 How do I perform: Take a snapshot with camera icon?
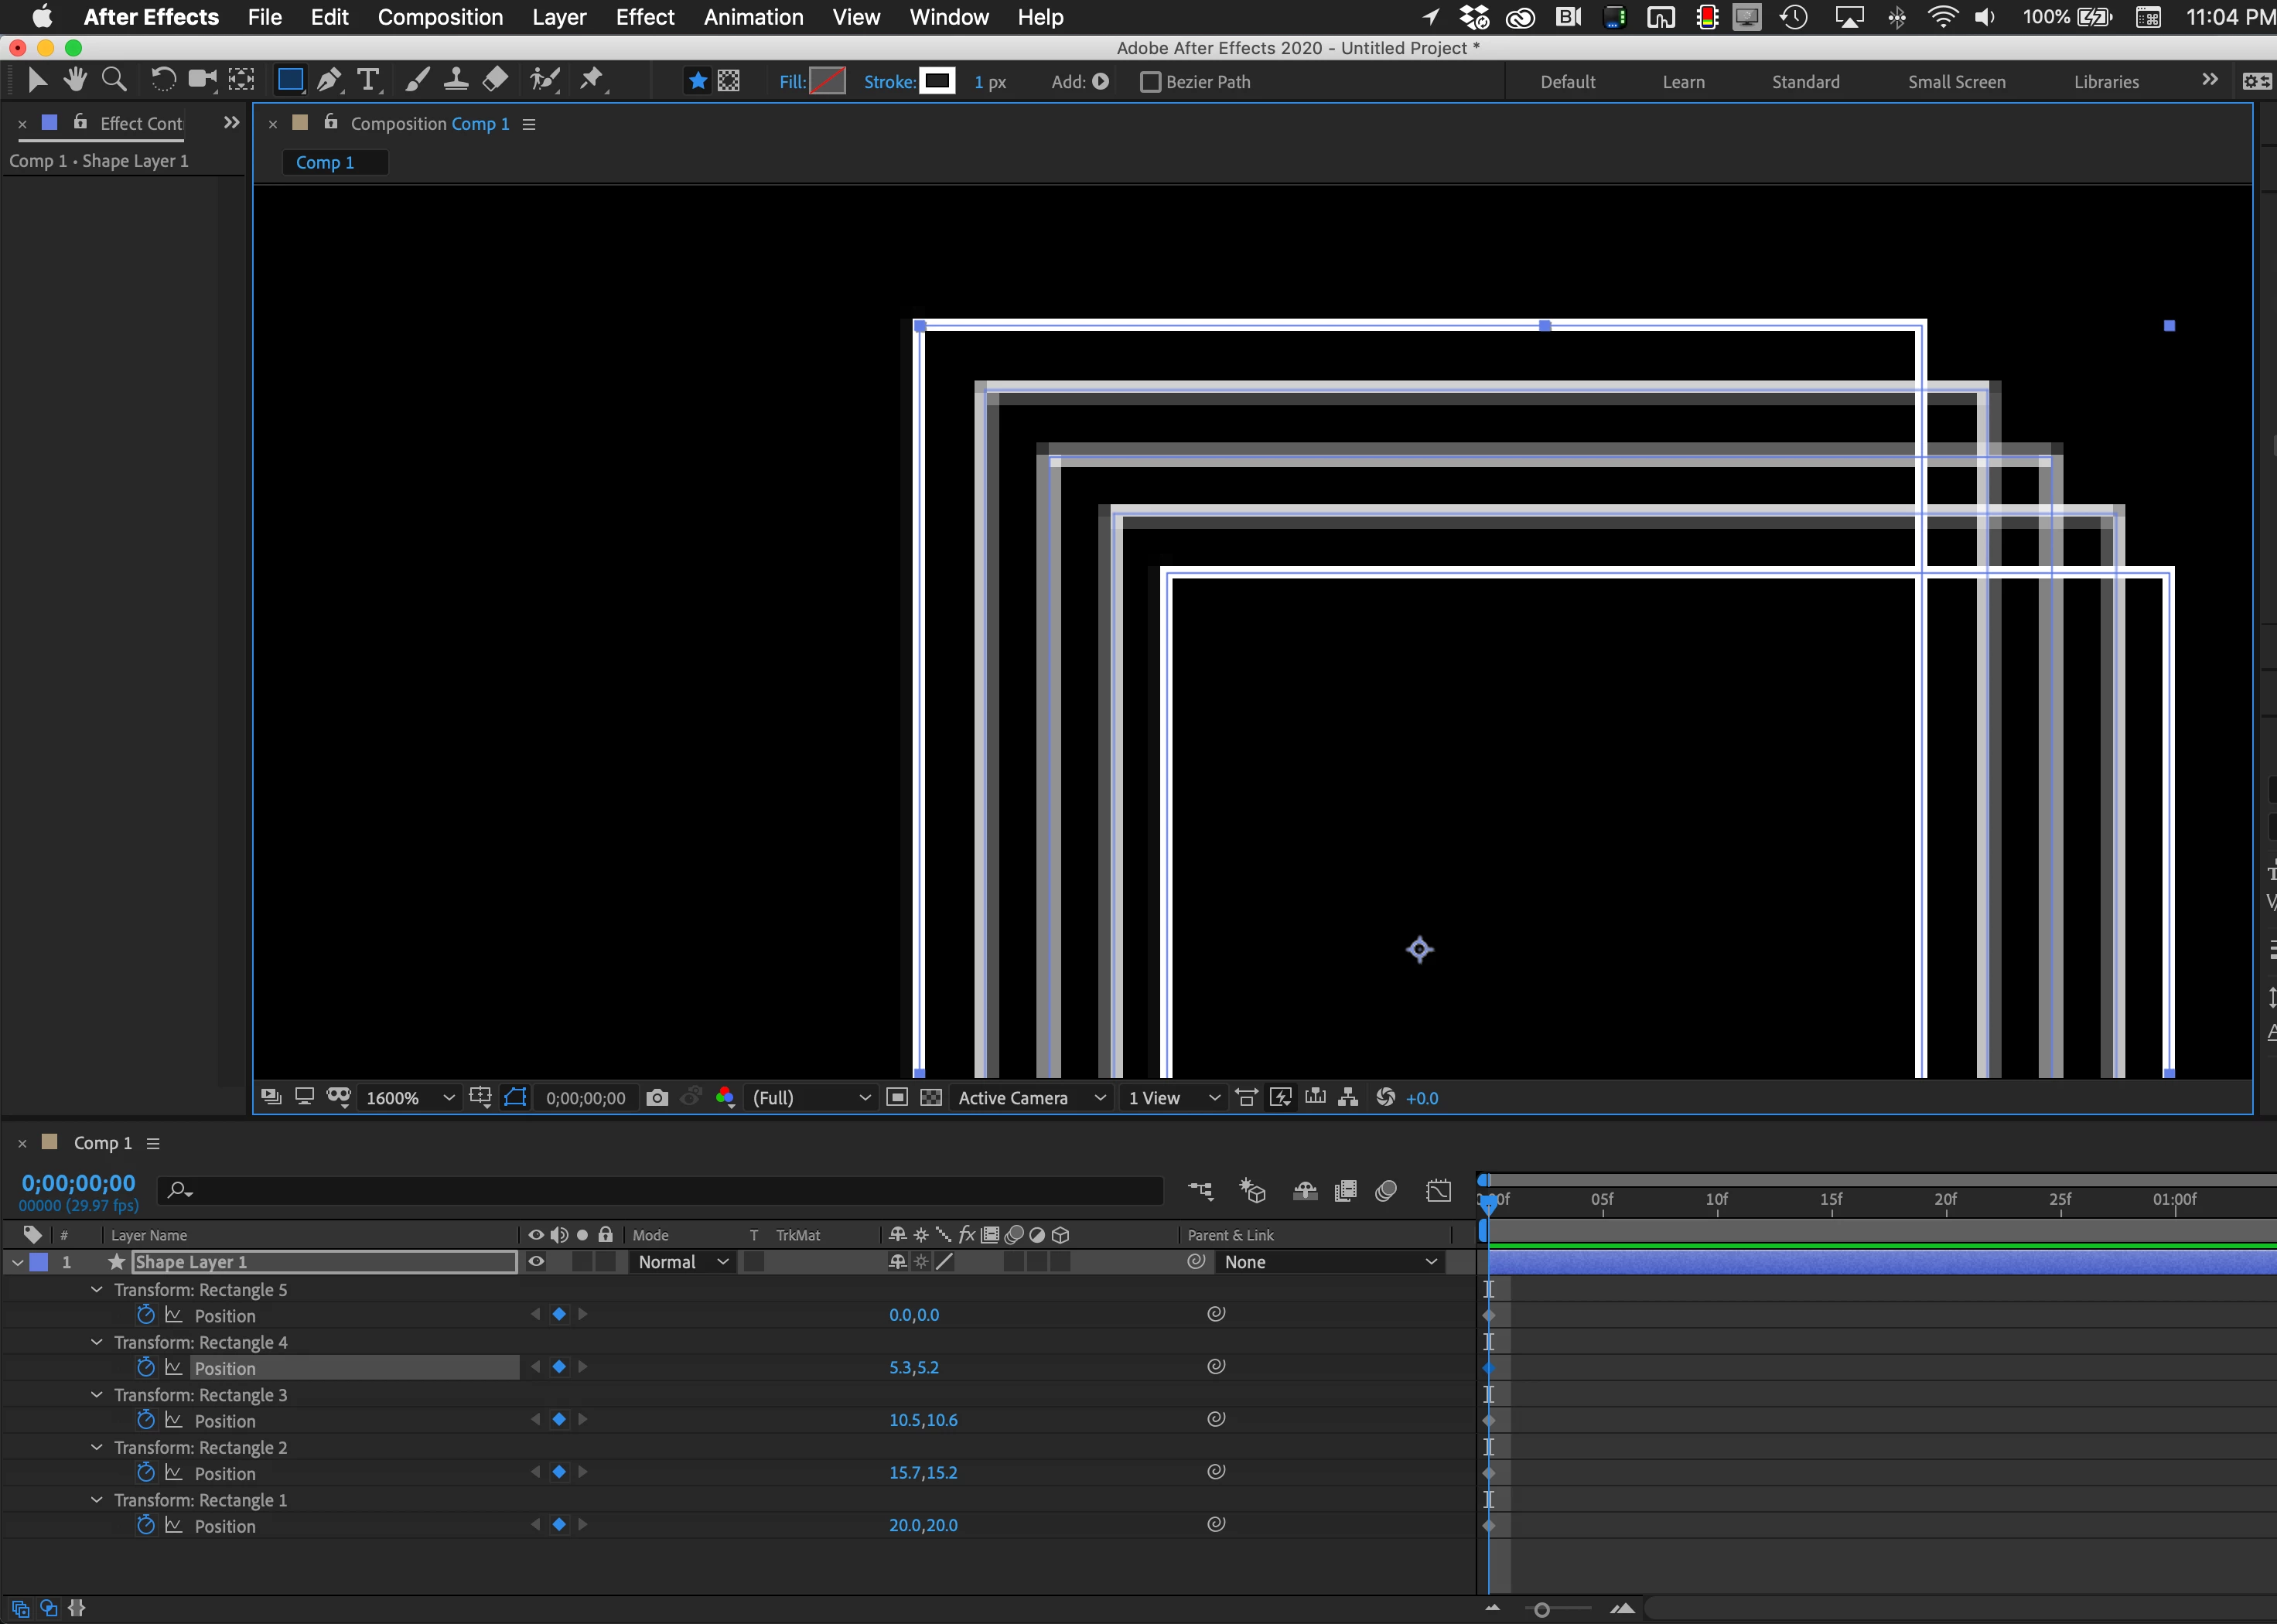click(657, 1098)
